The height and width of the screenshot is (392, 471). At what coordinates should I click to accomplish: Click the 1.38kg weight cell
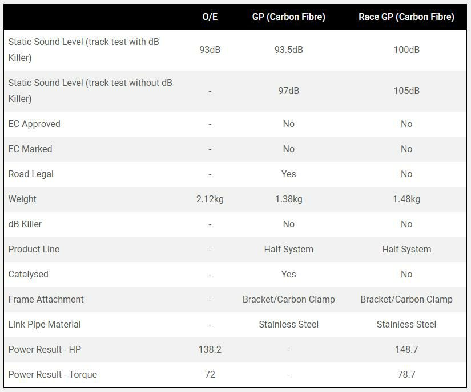[x=288, y=199]
